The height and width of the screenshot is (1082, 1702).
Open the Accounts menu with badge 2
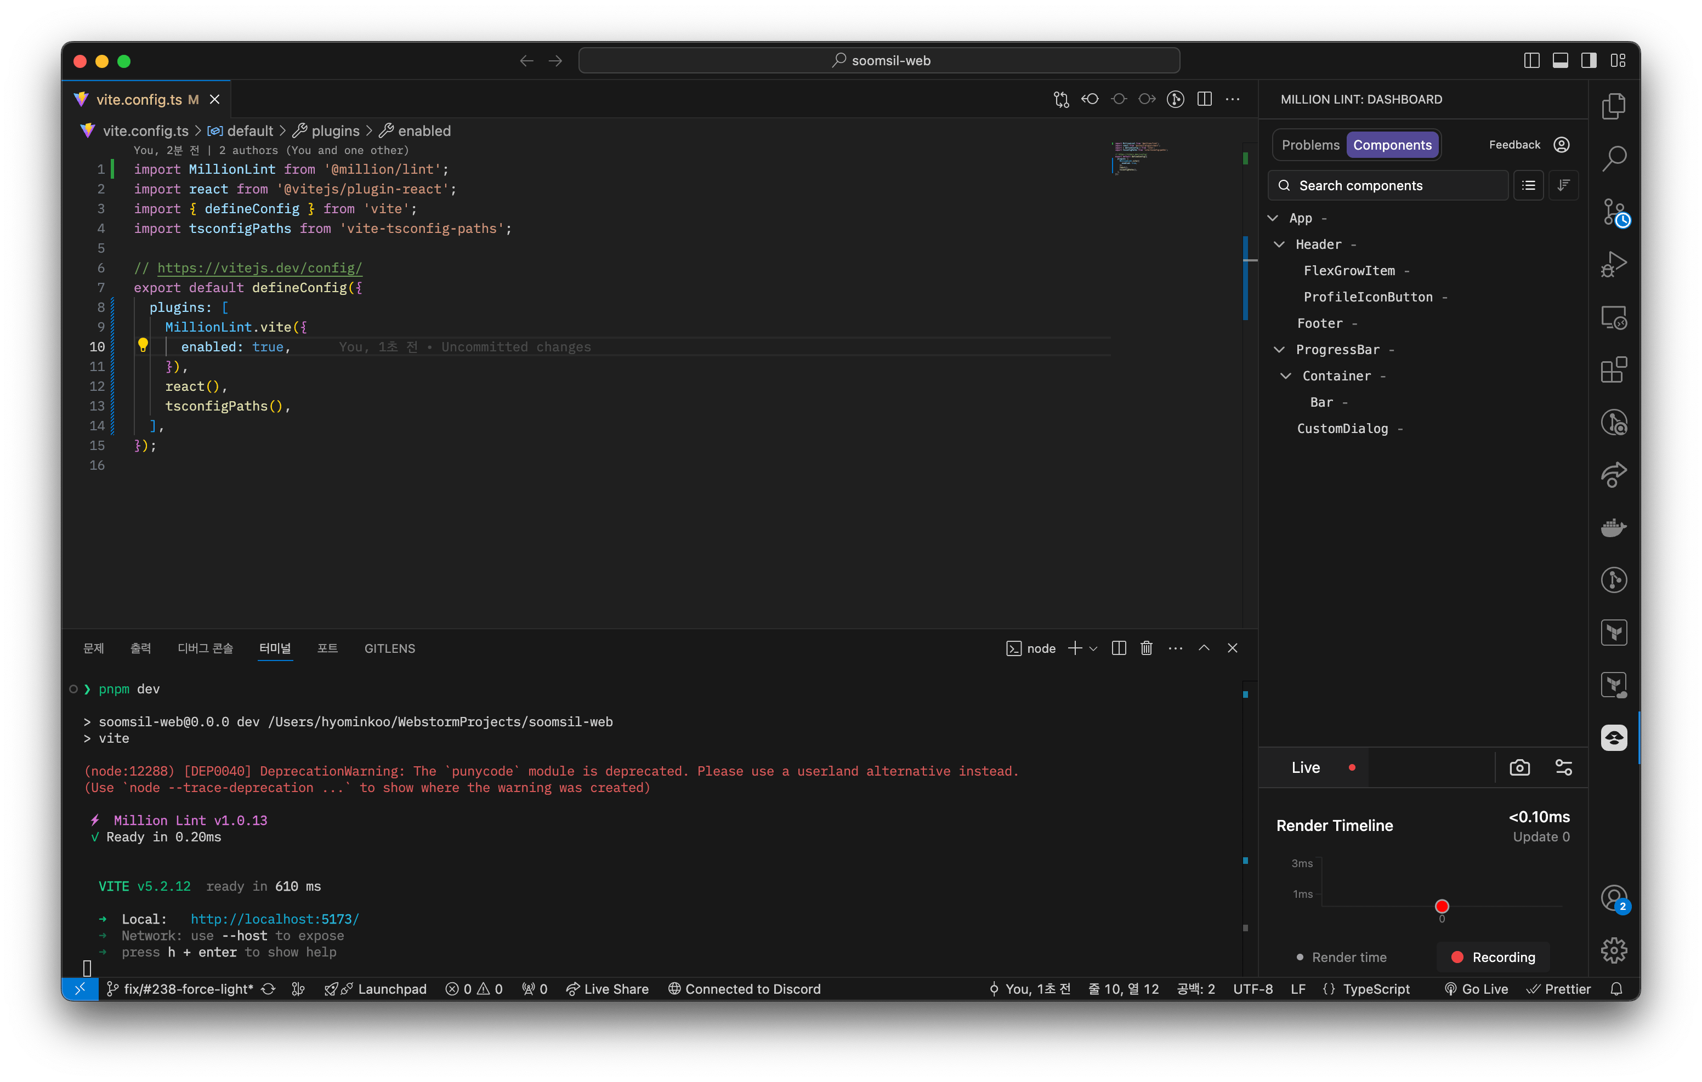1614,899
